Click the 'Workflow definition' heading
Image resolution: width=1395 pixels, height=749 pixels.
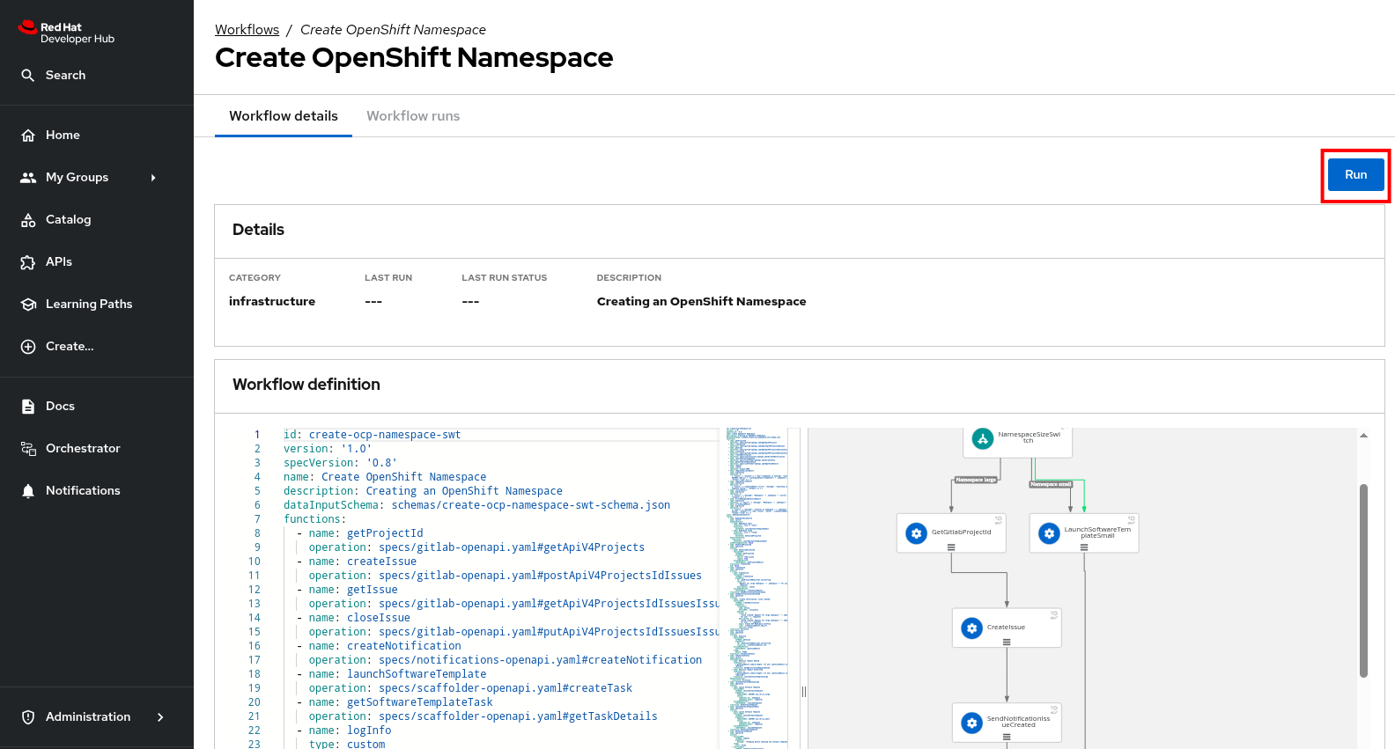(306, 385)
